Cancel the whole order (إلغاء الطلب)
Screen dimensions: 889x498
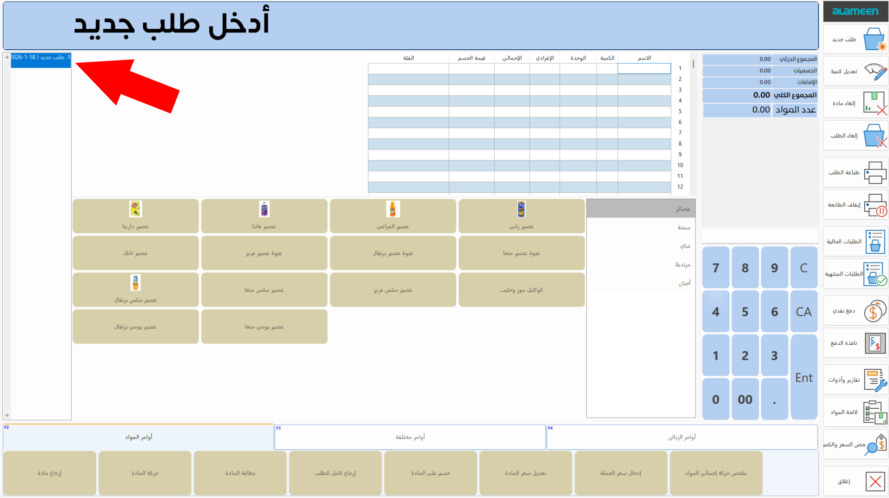point(855,136)
